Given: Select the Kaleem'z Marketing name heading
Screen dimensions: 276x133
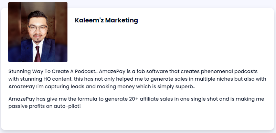Looking at the screenshot, I should 106,20.
